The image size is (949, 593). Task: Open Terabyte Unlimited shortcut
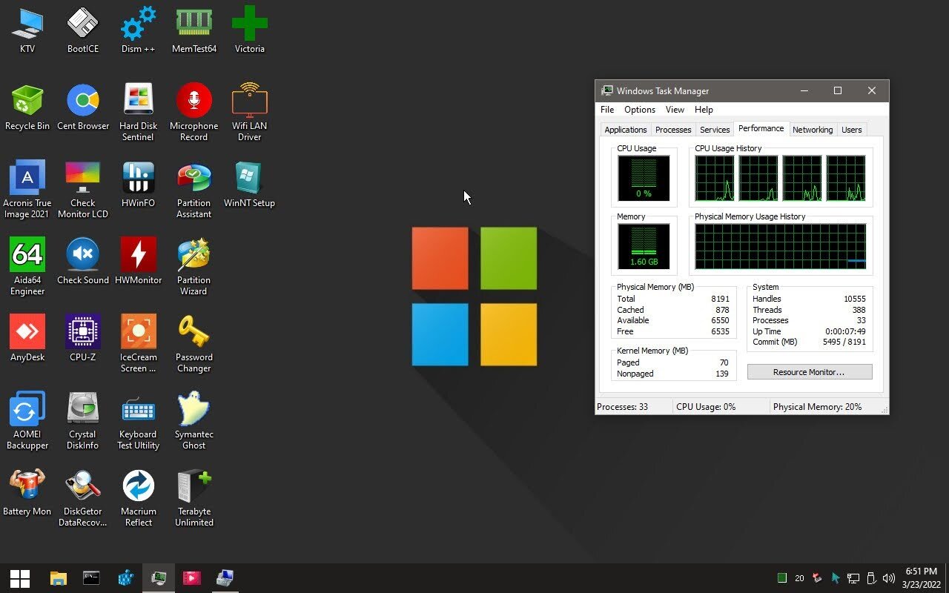(x=194, y=498)
